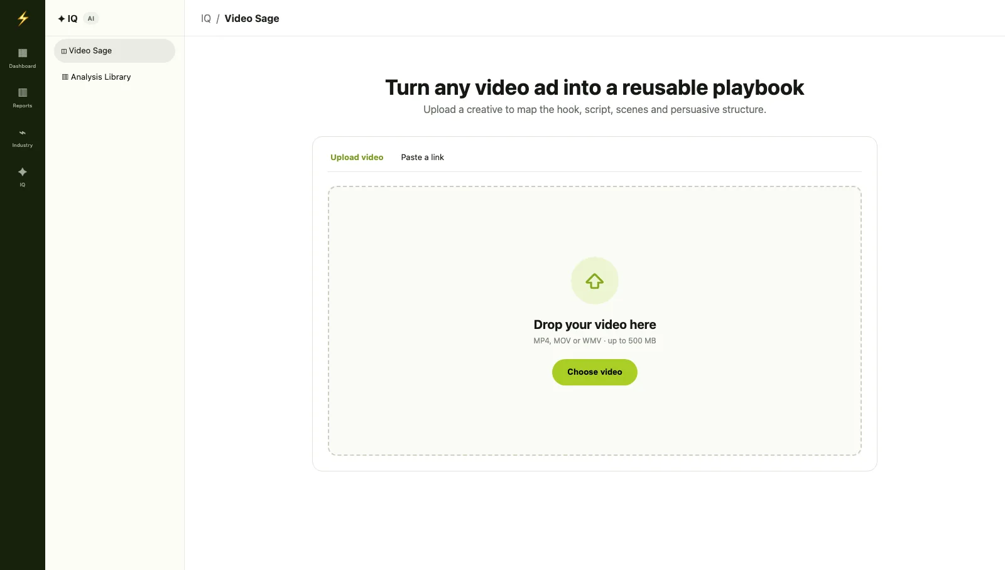This screenshot has height=570, width=1005.
Task: Click the 'Turn any video ad' headline
Action: click(595, 87)
